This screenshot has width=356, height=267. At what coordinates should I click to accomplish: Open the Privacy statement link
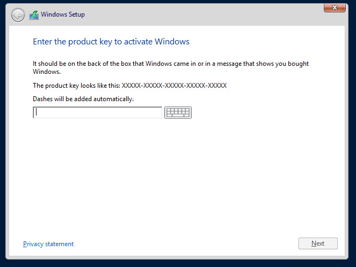pyautogui.click(x=48, y=244)
